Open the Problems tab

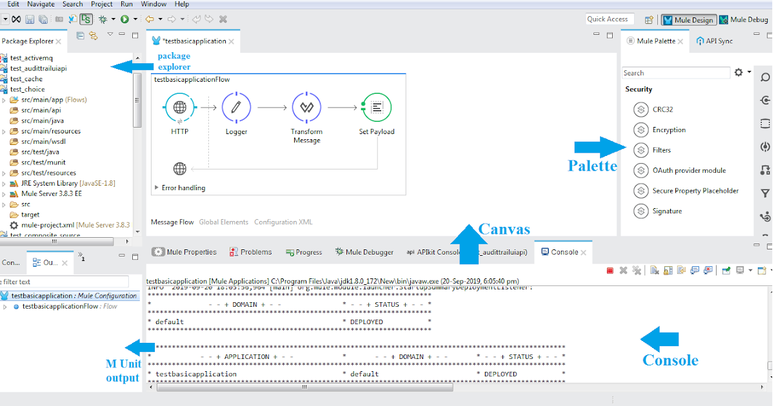(250, 252)
